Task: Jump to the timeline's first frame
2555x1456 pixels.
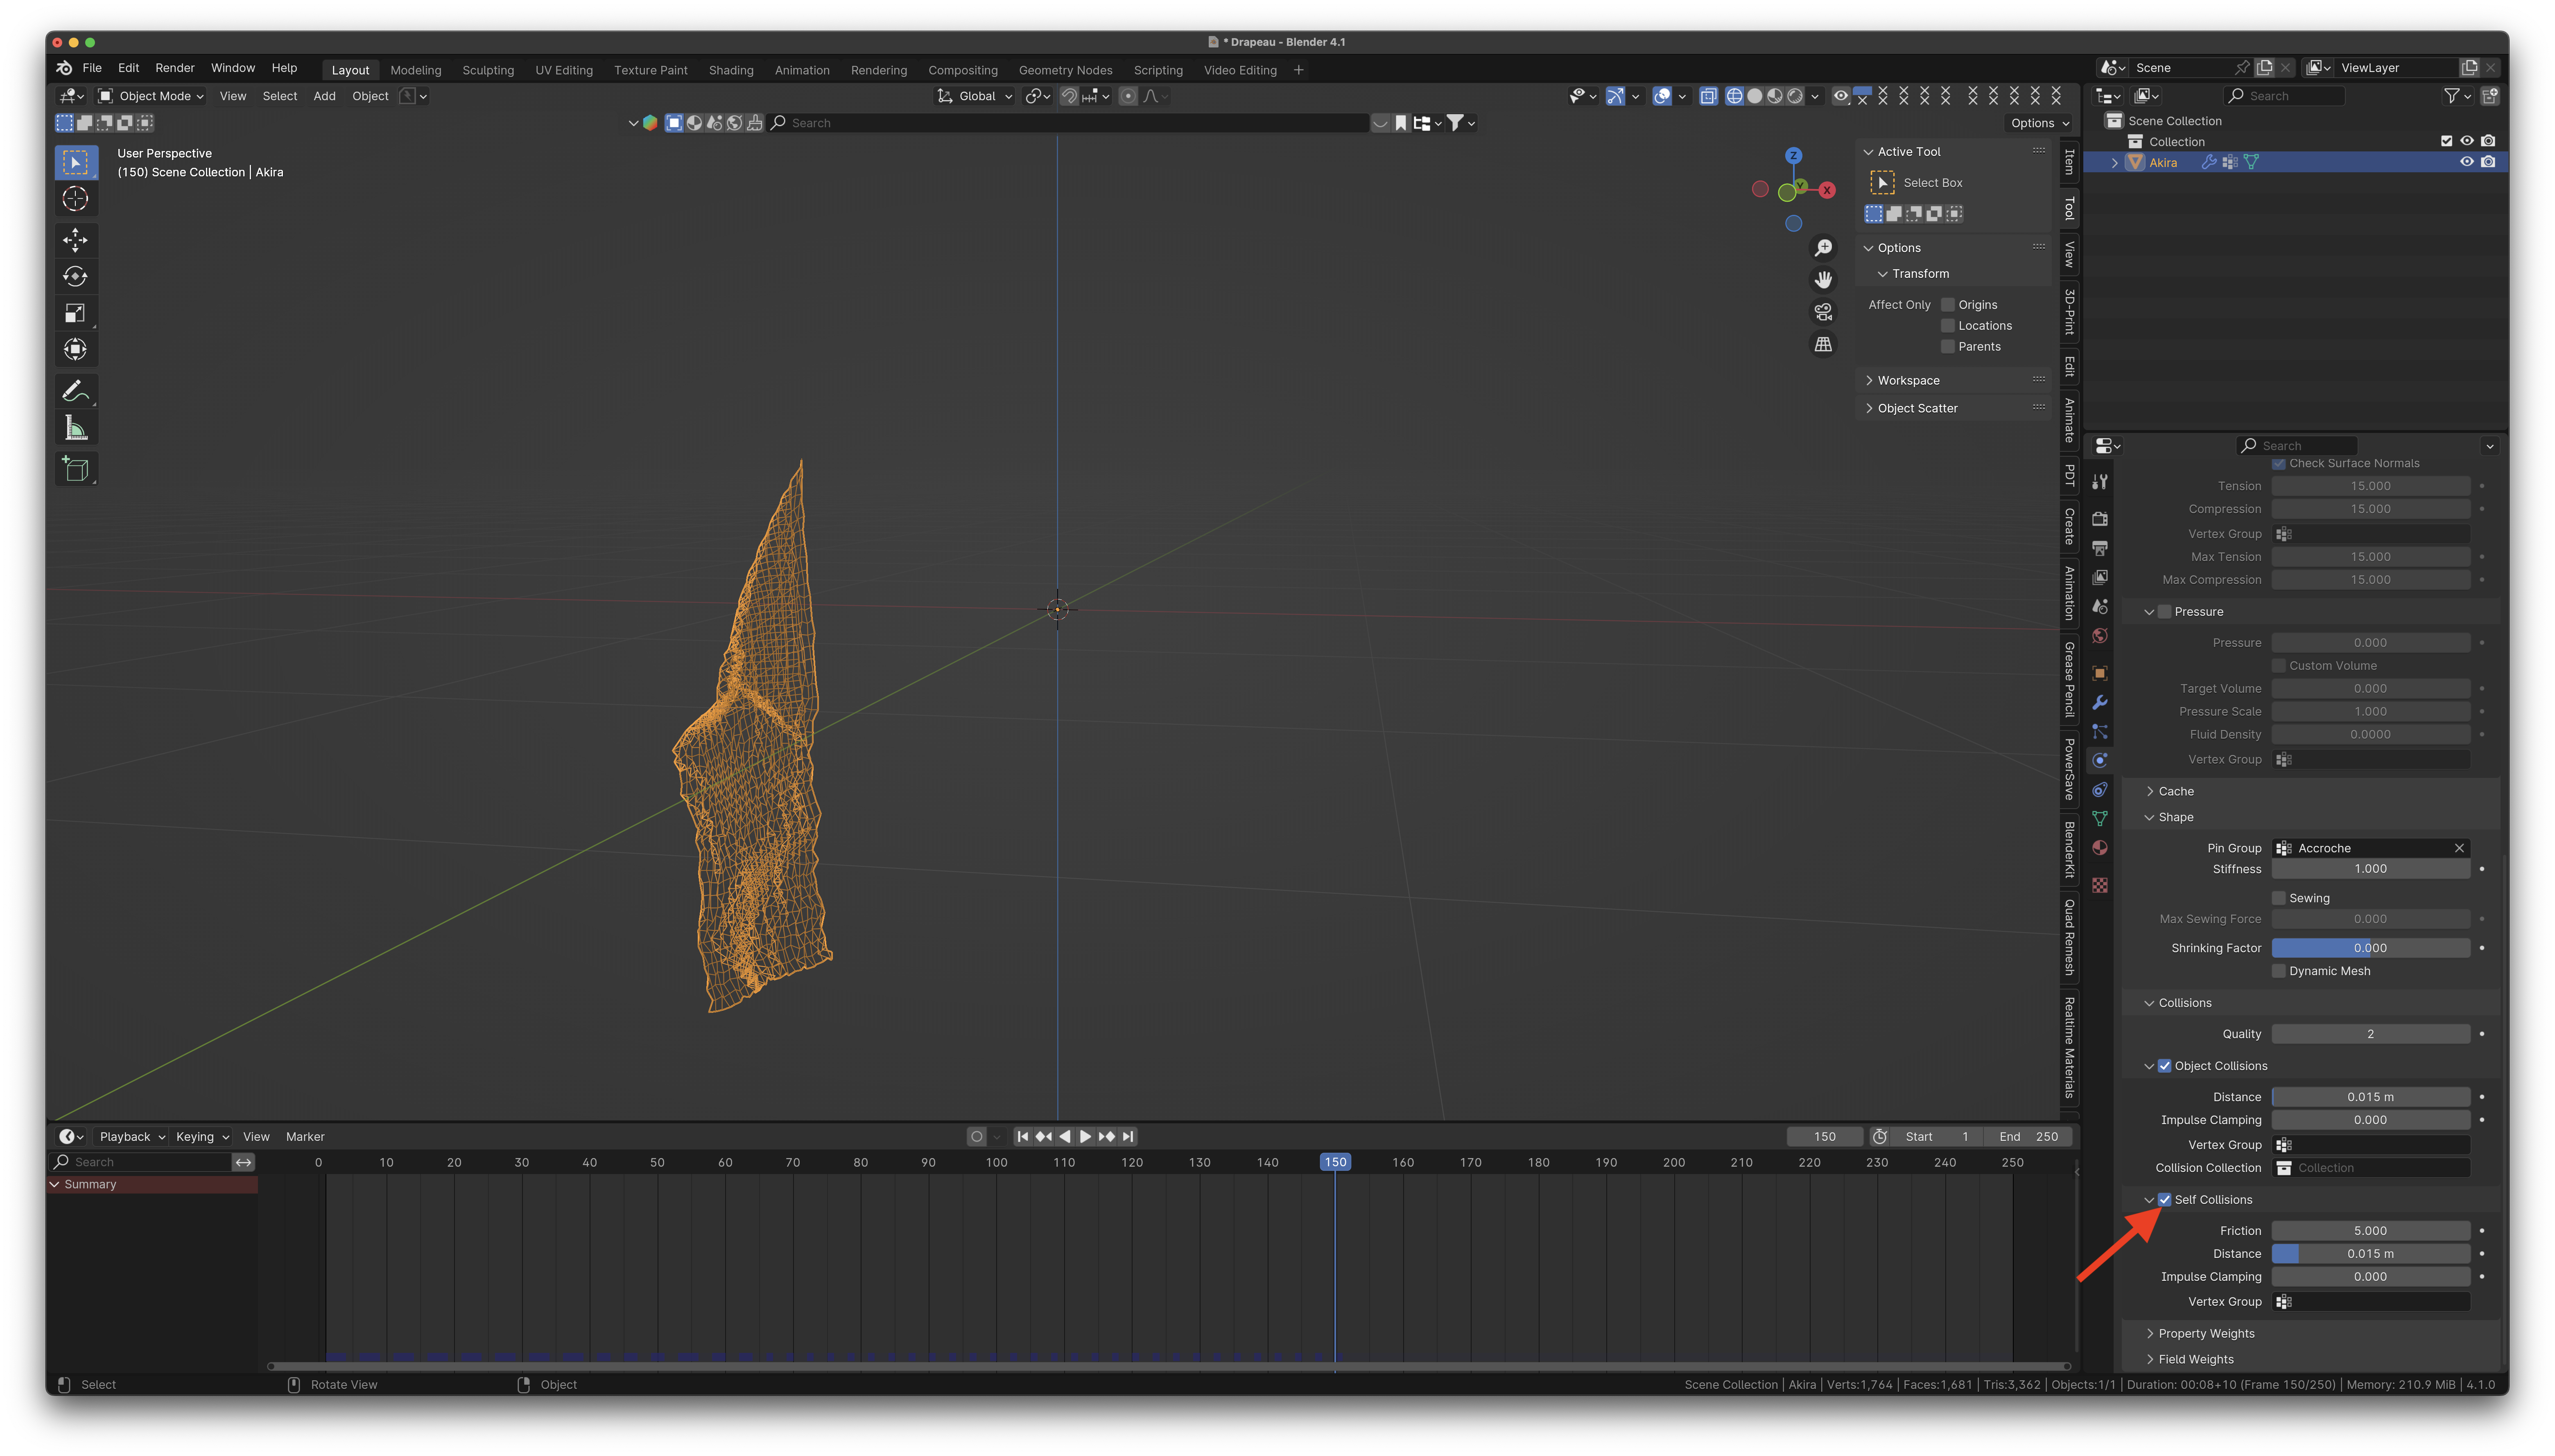Action: [x=1022, y=1136]
